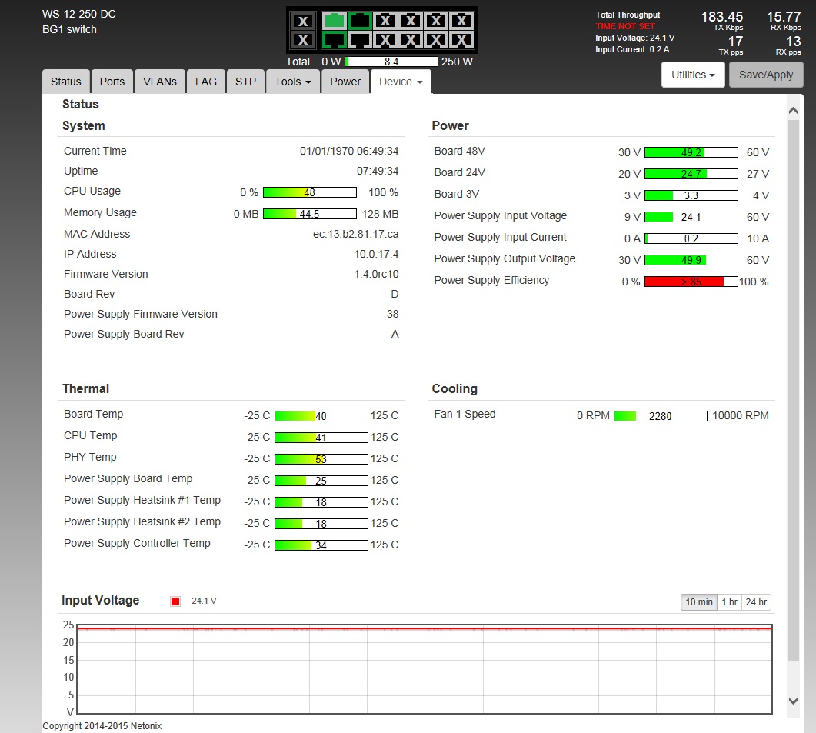Click the top-right disconnected Ethernet port icon
Image resolution: width=816 pixels, height=733 pixels.
click(461, 21)
